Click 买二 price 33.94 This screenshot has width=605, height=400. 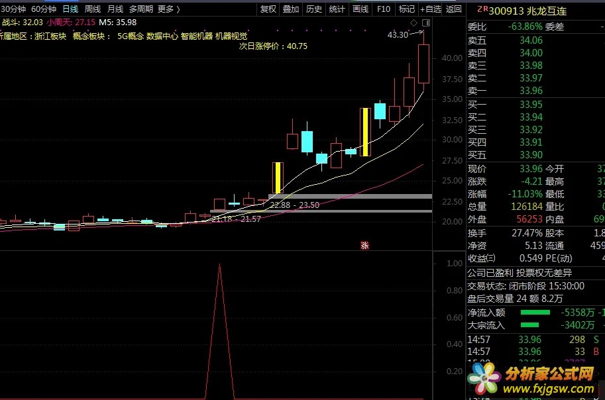(531, 117)
